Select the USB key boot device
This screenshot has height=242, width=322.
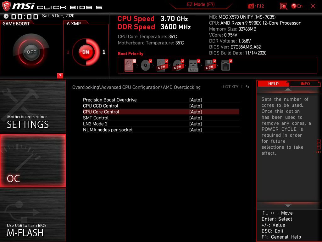[194, 66]
